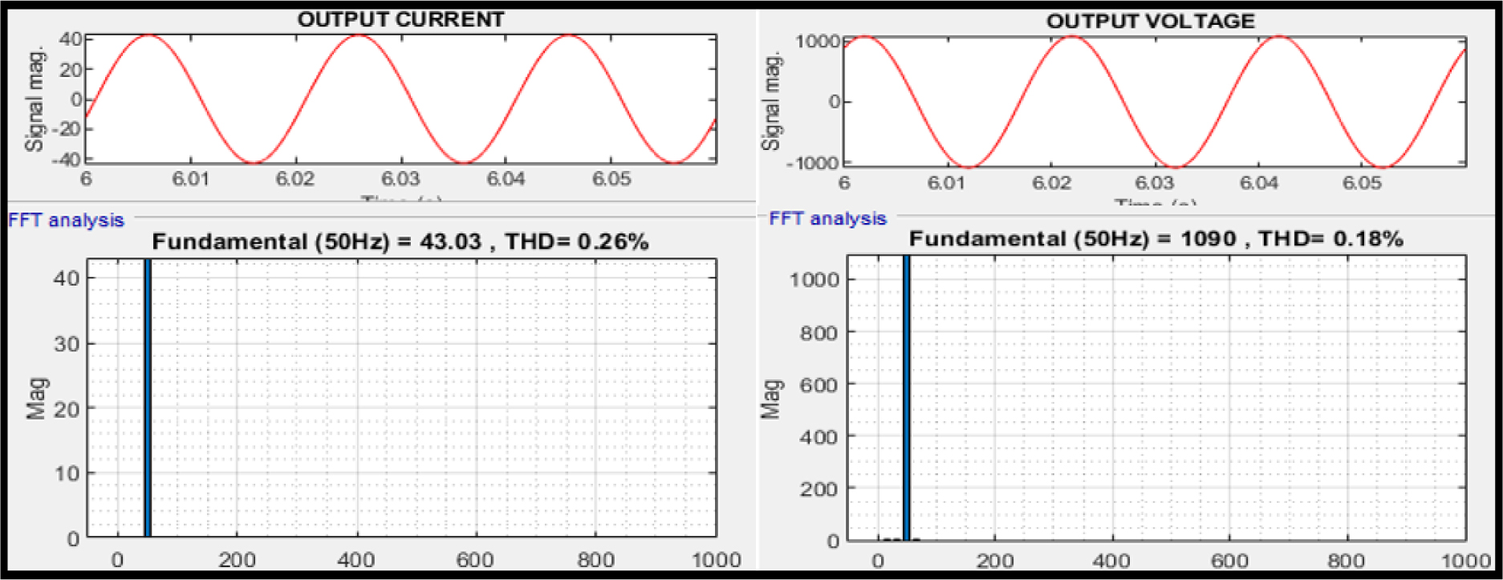
Task: Click the 6.05 time tick under the current waveform
Action: pyautogui.click(x=611, y=178)
